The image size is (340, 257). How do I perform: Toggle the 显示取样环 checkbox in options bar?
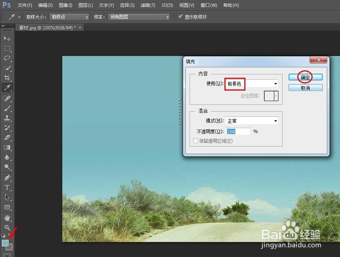pyautogui.click(x=180, y=17)
